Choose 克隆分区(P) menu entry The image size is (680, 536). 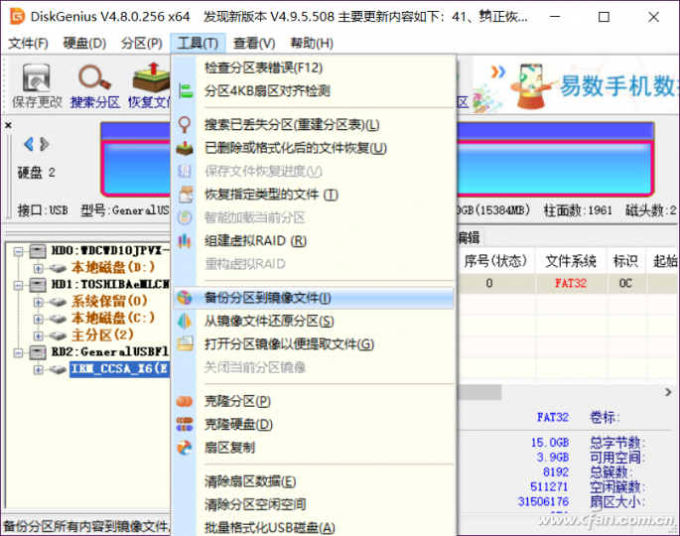313,402
